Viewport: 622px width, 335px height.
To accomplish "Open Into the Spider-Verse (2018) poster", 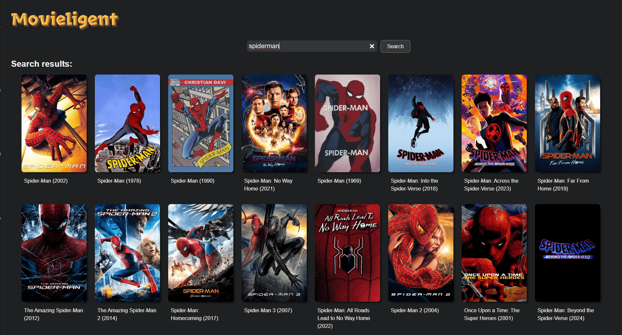I will [421, 123].
